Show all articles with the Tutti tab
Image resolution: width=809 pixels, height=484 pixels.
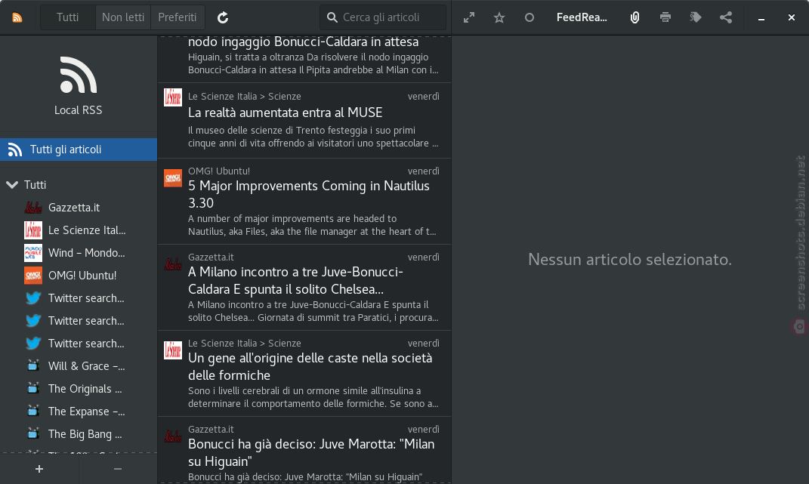click(x=67, y=17)
